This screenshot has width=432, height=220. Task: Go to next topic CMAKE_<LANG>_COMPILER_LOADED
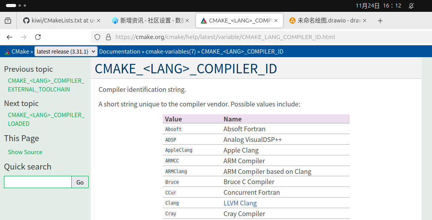click(x=46, y=119)
